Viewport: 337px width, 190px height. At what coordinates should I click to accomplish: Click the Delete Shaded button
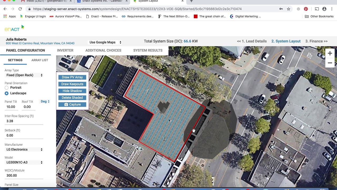tap(72, 98)
